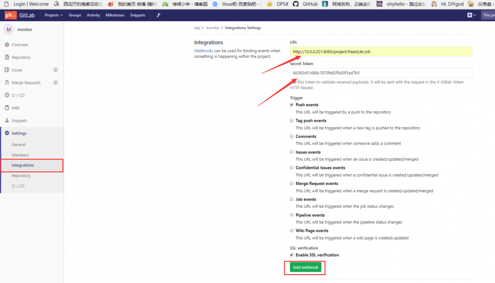Image resolution: width=495 pixels, height=283 pixels.
Task: Check the Issues events checkbox
Action: click(x=292, y=152)
